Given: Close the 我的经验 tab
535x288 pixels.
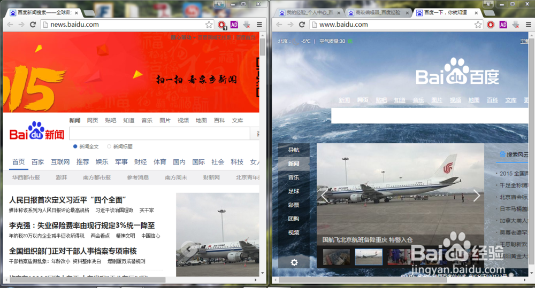Looking at the screenshot, I should (x=339, y=13).
